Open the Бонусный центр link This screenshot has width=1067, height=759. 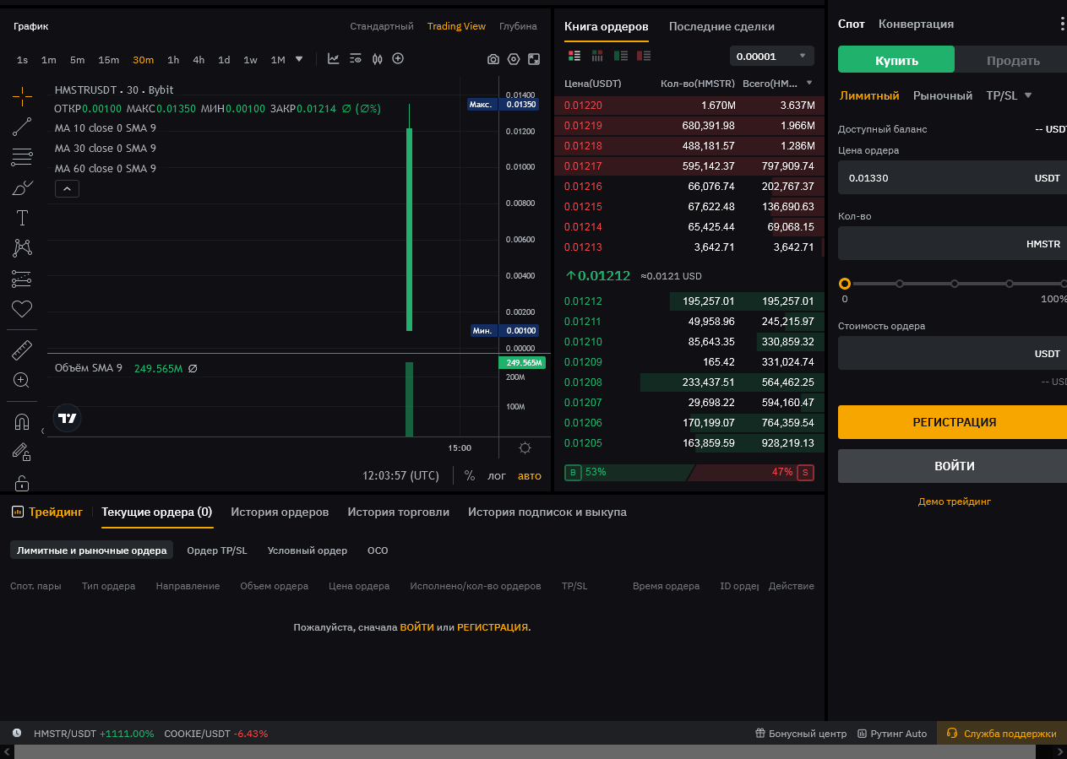(x=800, y=734)
